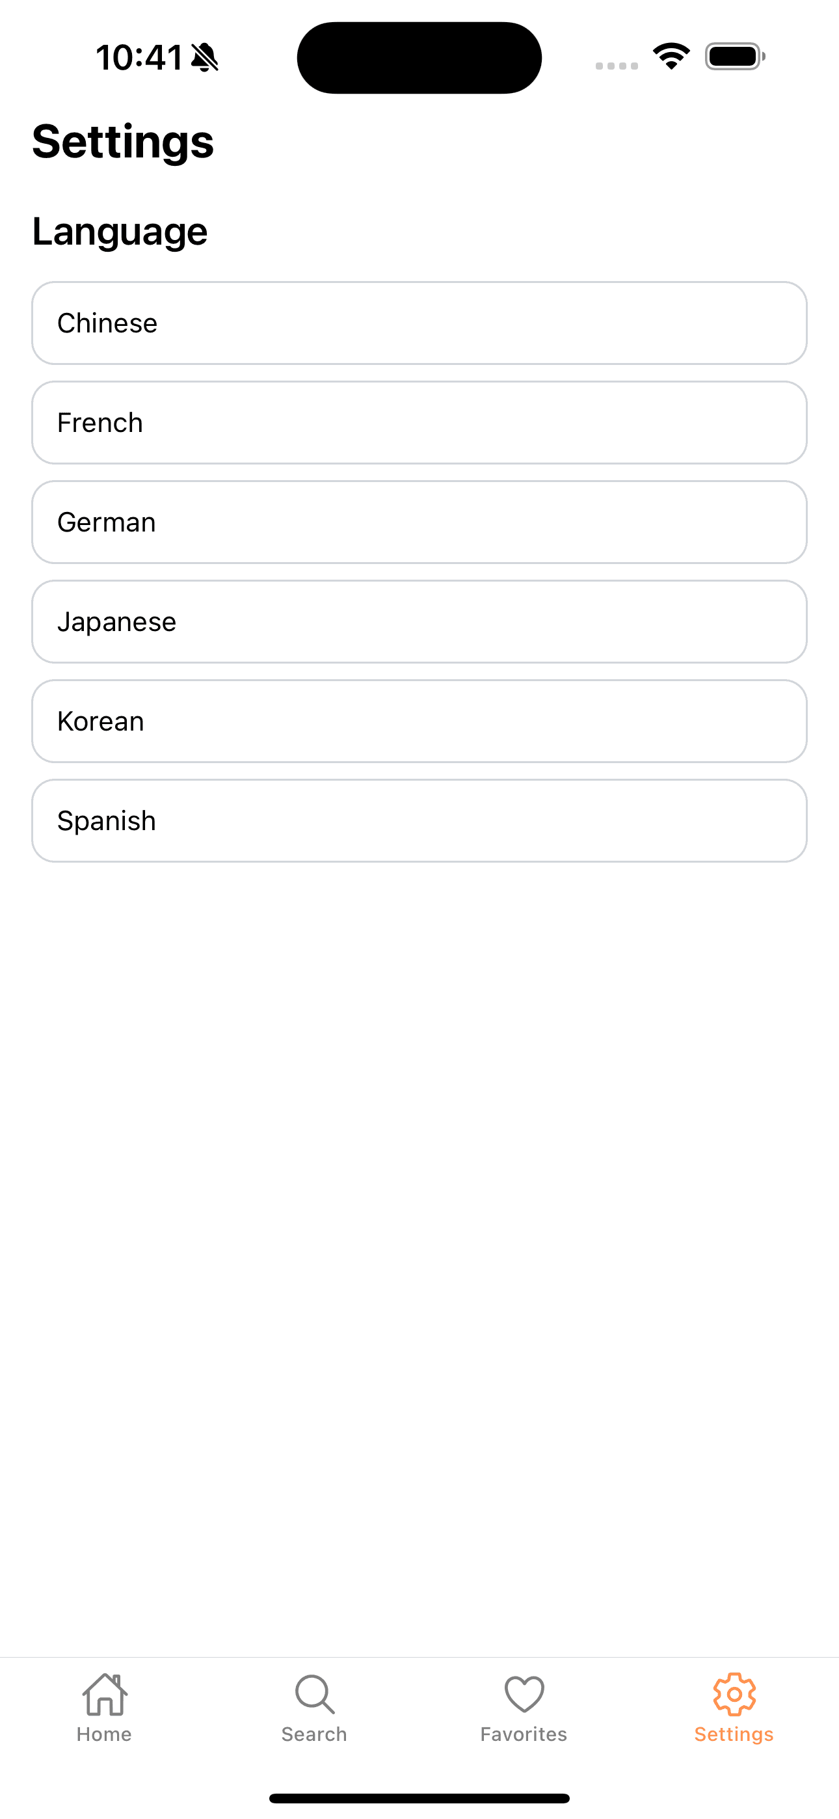
Task: Select the Japanese language option
Action: pyautogui.click(x=419, y=622)
